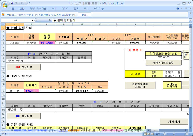Expand the Name Box dropdown
Image resolution: width=193 pixels, height=136 pixels.
click(x=32, y=20)
